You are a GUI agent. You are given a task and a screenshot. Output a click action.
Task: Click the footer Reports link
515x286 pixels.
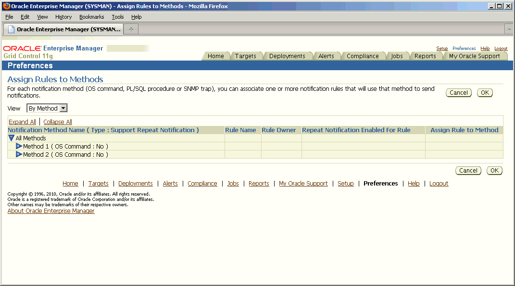point(259,183)
